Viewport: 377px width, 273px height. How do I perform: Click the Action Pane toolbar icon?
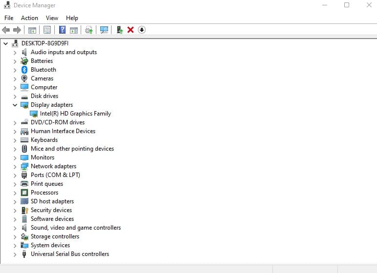click(x=73, y=30)
